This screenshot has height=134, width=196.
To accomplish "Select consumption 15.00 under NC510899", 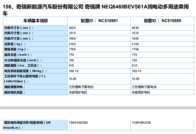I will click(136, 79).
